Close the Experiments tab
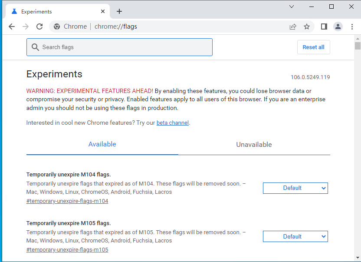The image size is (361, 262). (103, 11)
